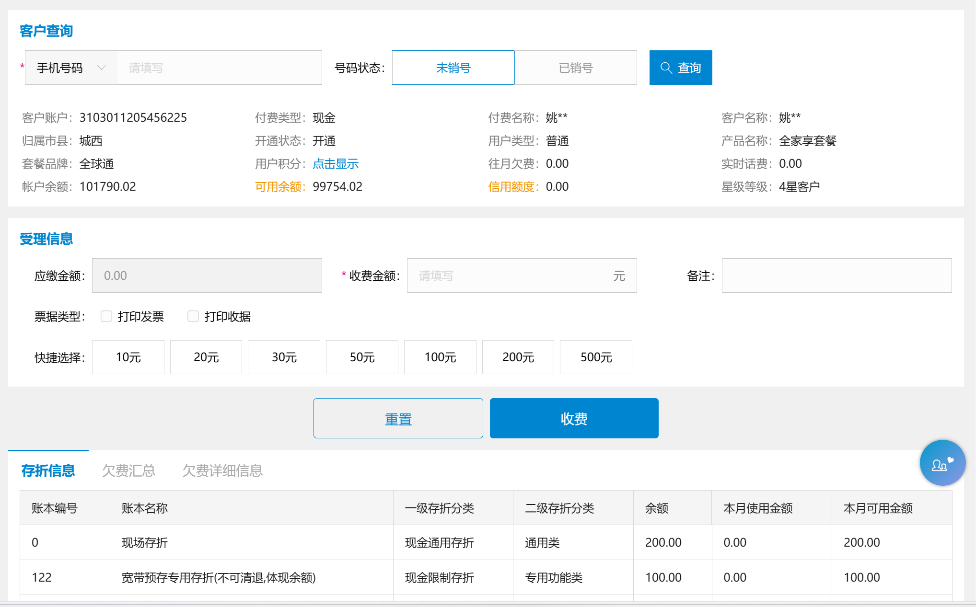Click 余额 column header
Viewport: 976px width, 607px height.
point(657,508)
